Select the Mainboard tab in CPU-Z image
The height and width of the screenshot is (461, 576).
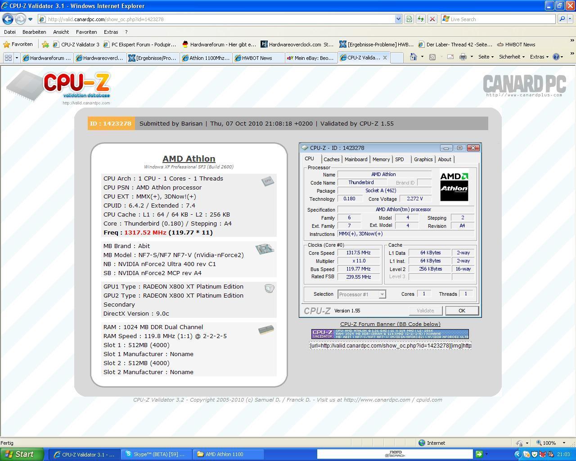point(355,159)
